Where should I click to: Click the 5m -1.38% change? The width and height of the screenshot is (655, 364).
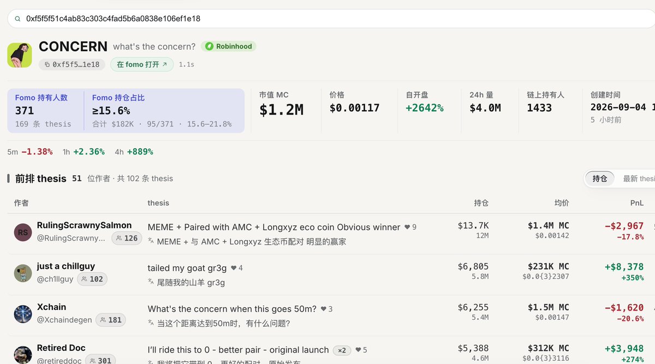[x=30, y=152]
